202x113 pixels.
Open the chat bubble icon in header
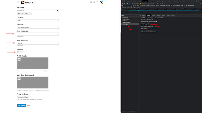(94, 2)
